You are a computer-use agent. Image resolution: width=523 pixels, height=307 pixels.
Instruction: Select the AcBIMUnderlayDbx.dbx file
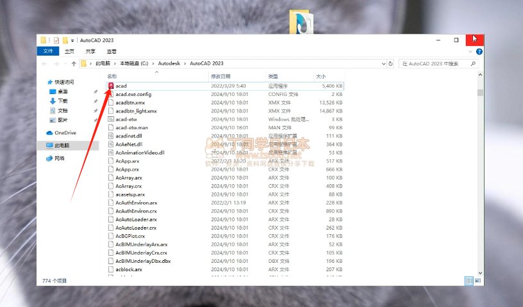143,261
